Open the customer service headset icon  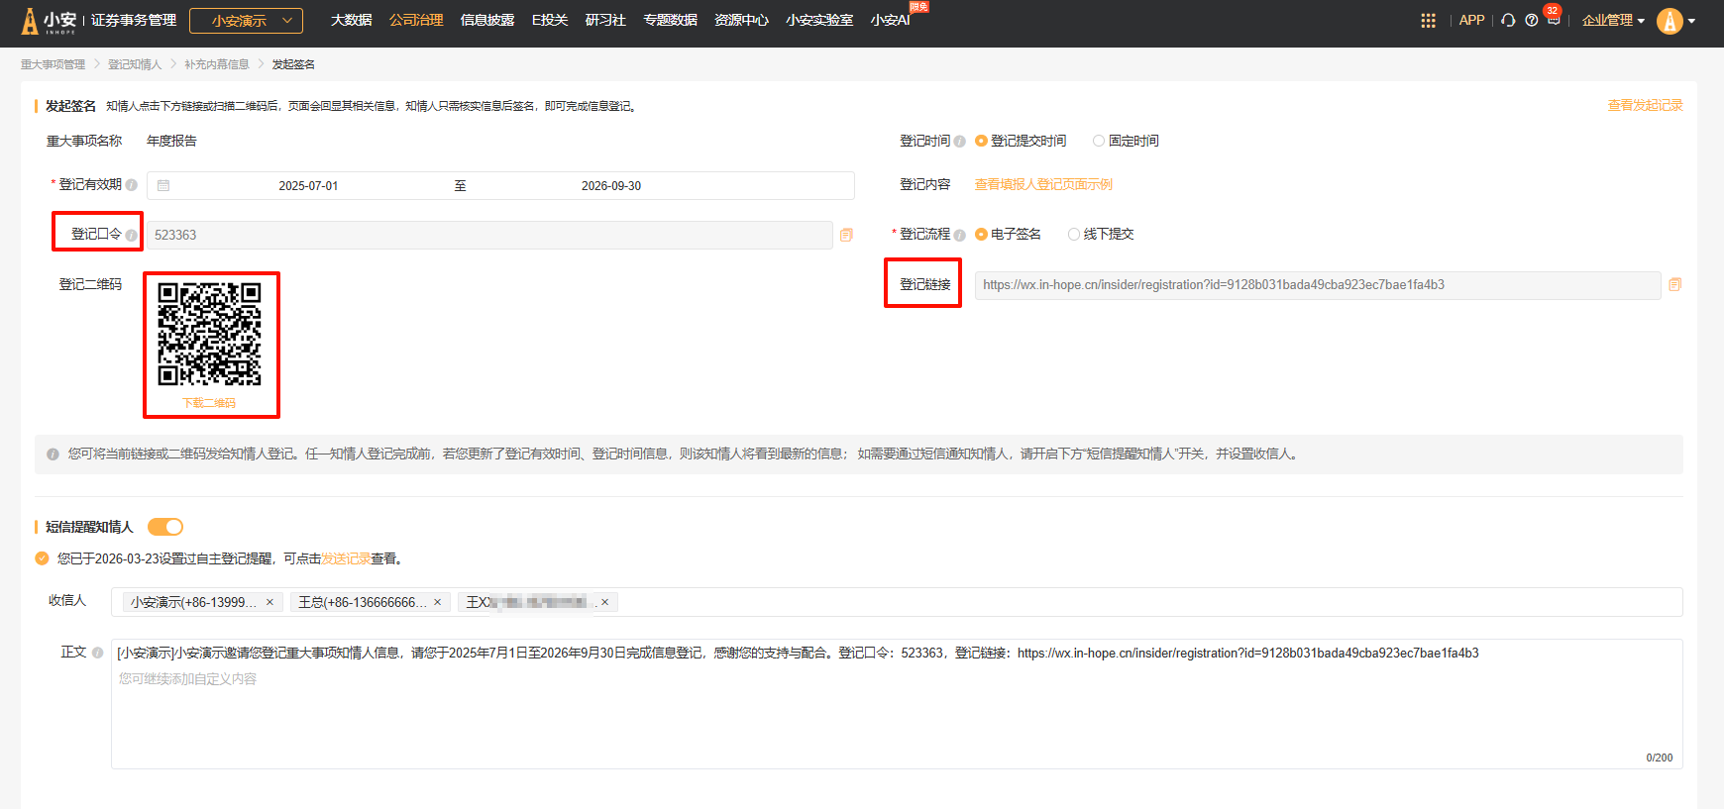tap(1508, 21)
